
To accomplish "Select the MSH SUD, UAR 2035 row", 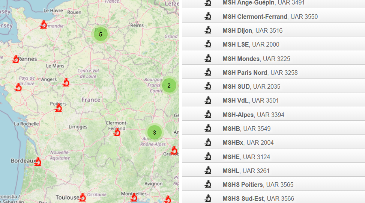I will tap(273, 85).
